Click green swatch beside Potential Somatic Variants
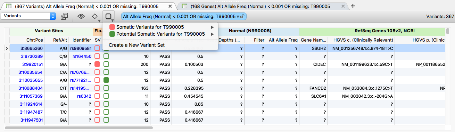The height and width of the screenshot is (132, 455). [x=112, y=34]
